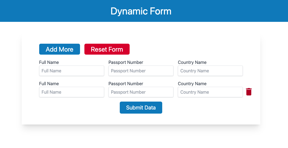Image resolution: width=288 pixels, height=148 pixels.
Task: Submit the form with Submit Data
Action: tap(141, 108)
